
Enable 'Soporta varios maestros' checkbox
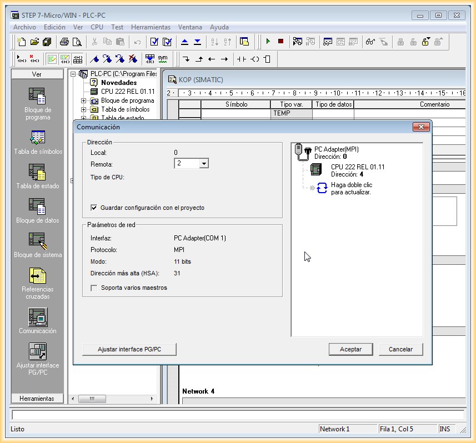tap(94, 288)
